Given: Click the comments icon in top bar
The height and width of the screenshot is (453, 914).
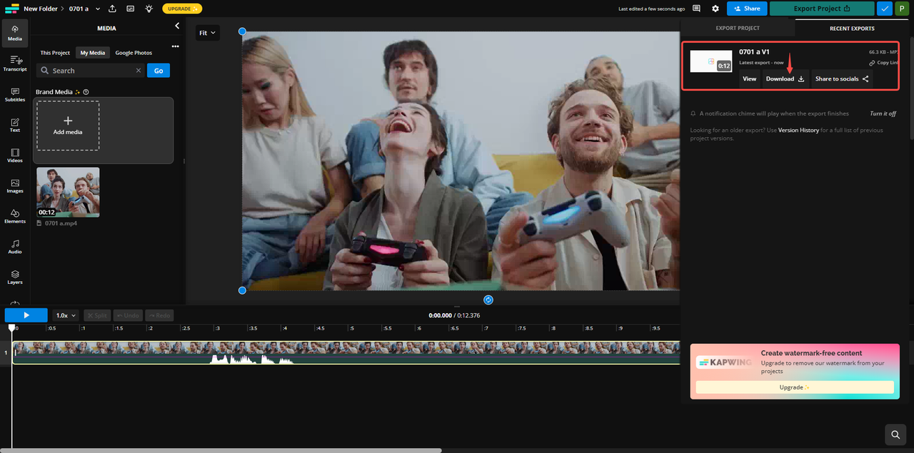Looking at the screenshot, I should pos(696,9).
